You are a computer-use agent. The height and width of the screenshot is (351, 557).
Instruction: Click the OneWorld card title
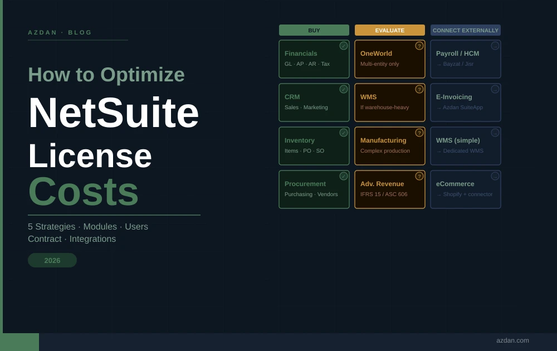pos(376,53)
